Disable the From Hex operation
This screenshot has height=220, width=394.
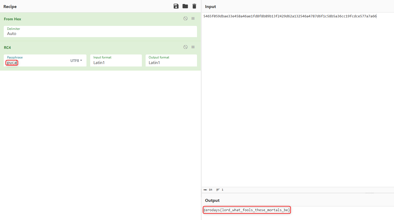(185, 18)
